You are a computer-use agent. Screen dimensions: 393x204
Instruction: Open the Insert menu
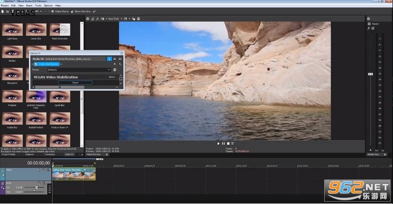pyautogui.click(x=29, y=5)
